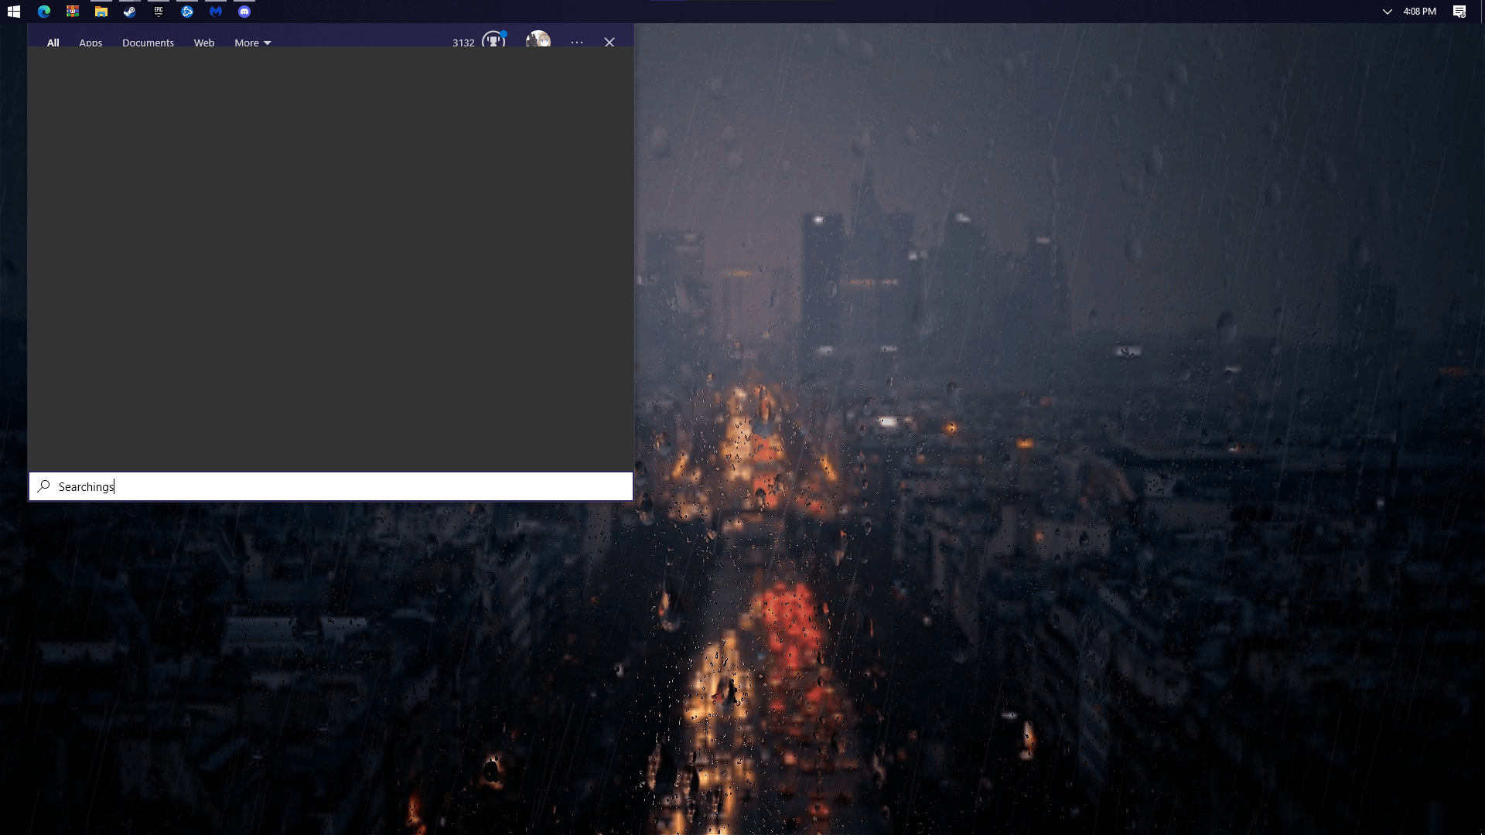The image size is (1485, 835).
Task: Switch to the Documents search tab
Action: (x=148, y=43)
